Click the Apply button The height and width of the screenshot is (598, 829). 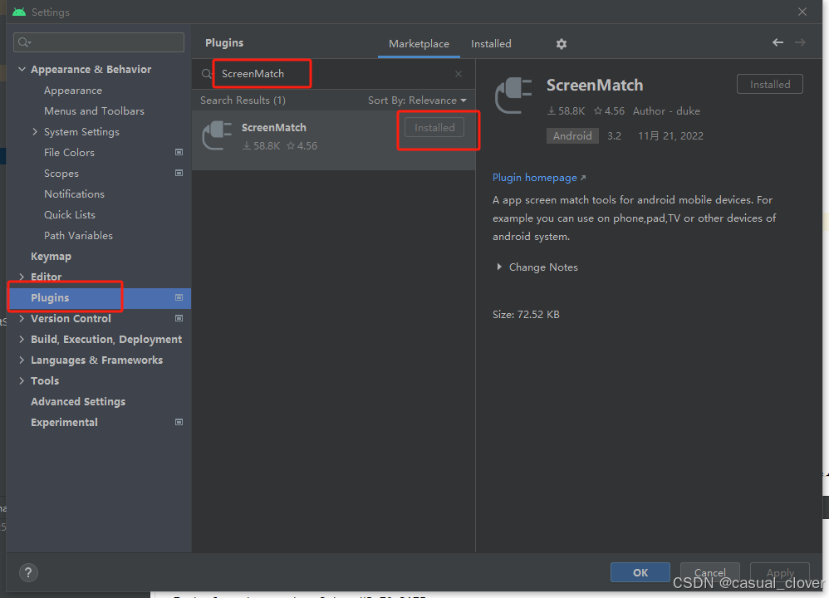click(x=780, y=572)
